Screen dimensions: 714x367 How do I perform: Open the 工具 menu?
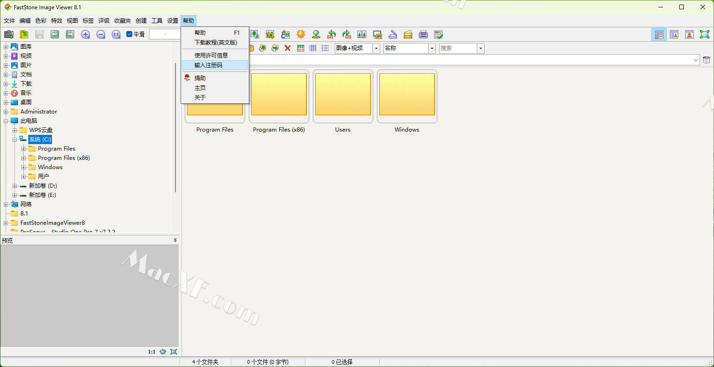click(x=157, y=21)
